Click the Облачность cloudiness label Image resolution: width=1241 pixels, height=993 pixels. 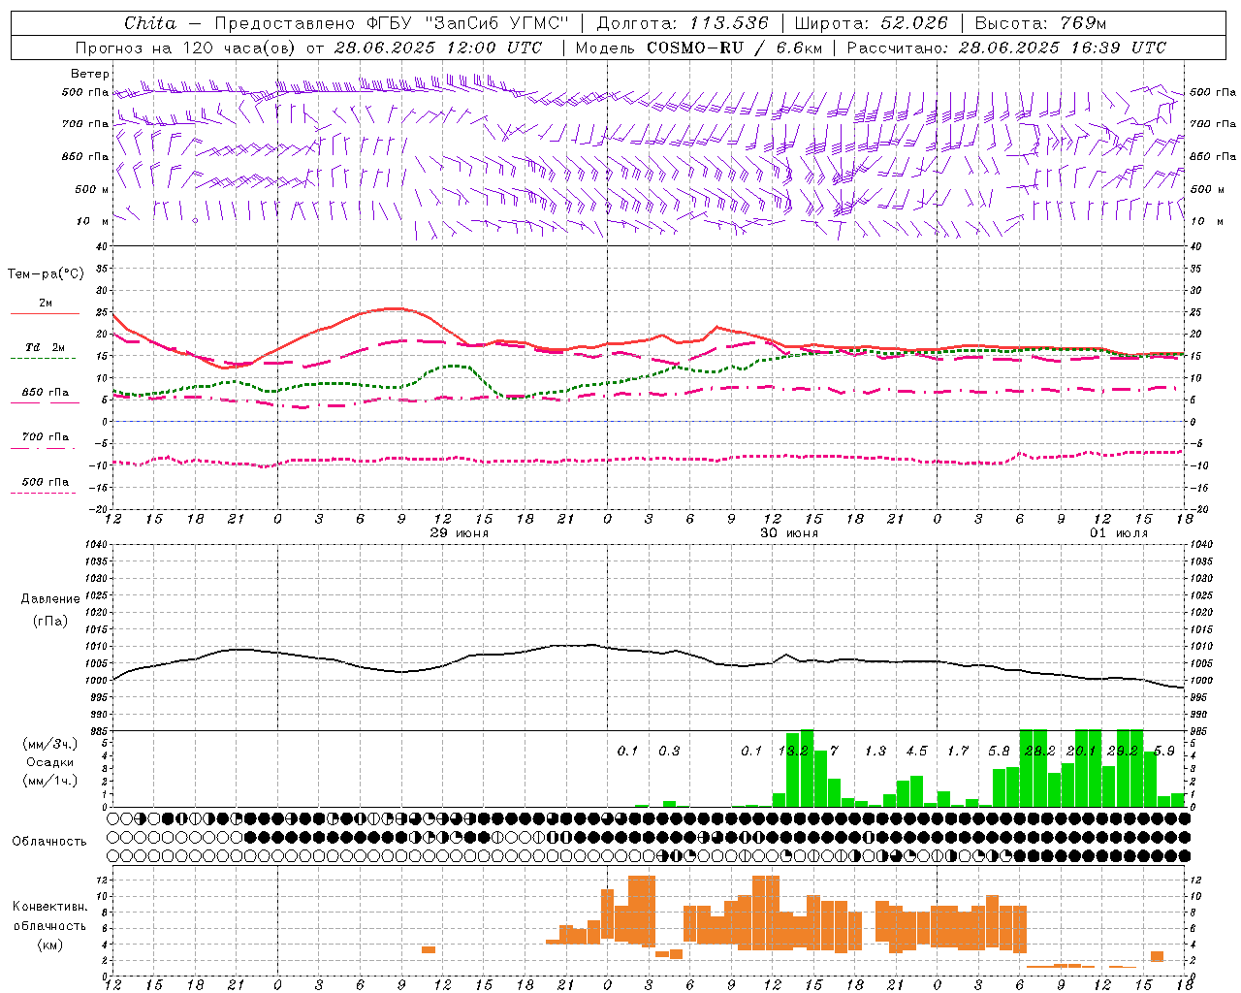pos(49,842)
